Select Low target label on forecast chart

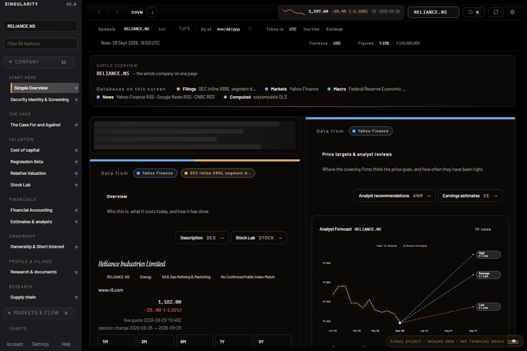pyautogui.click(x=488, y=307)
